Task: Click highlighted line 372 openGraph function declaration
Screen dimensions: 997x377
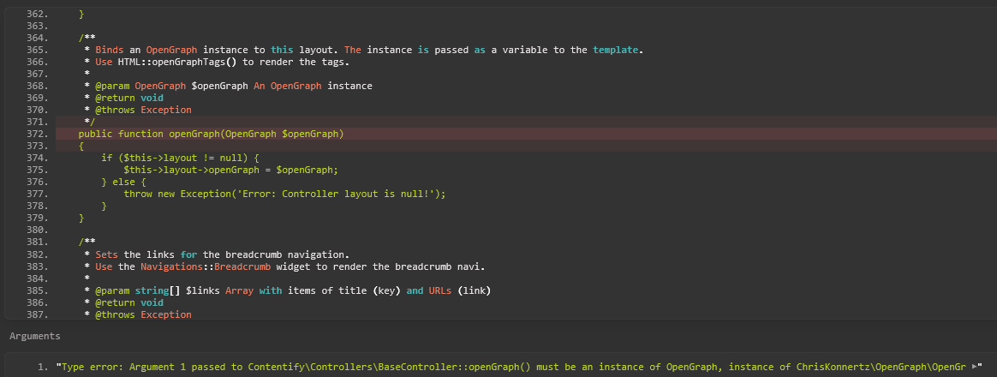Action: tap(211, 135)
